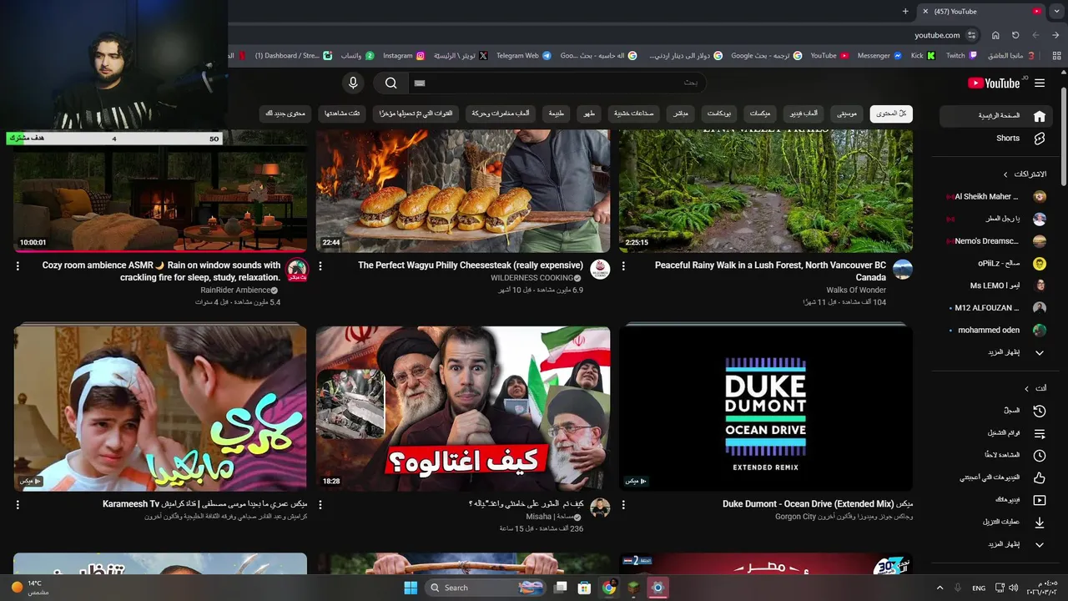Open more options for Cozy room ambience video
Viewport: 1068px width, 601px height.
pos(18,265)
